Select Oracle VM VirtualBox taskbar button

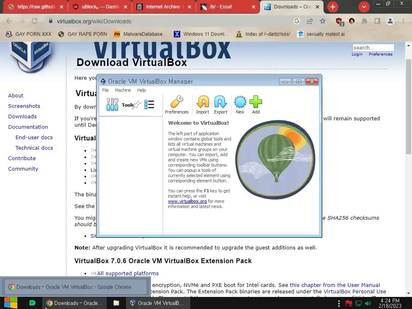point(157,303)
